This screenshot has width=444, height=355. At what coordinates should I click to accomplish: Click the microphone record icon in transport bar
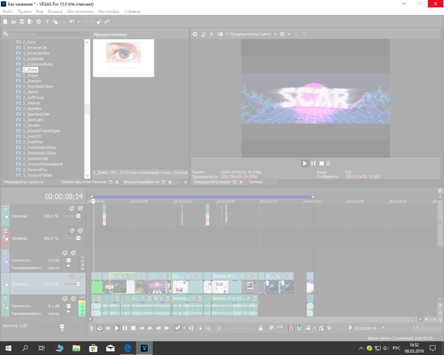pos(92,328)
